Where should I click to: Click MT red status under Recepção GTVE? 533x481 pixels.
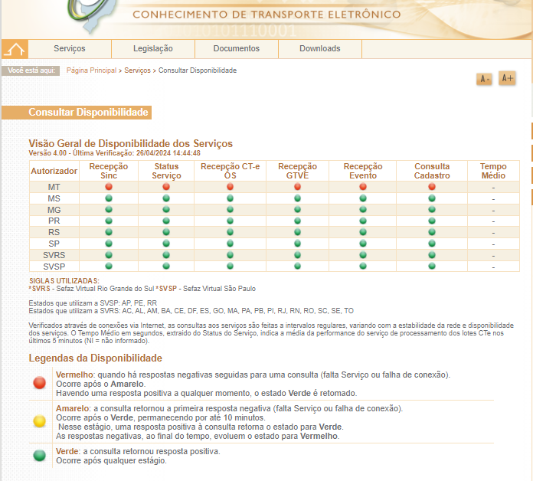pos(297,187)
